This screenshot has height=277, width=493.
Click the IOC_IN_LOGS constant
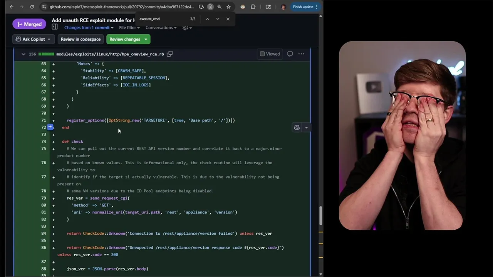[135, 85]
